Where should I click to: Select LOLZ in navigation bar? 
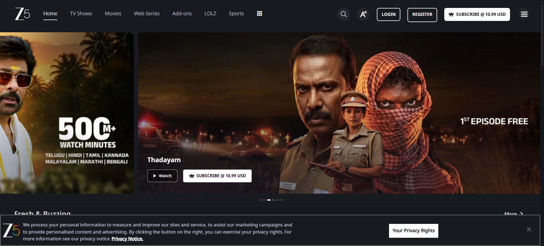click(x=210, y=14)
